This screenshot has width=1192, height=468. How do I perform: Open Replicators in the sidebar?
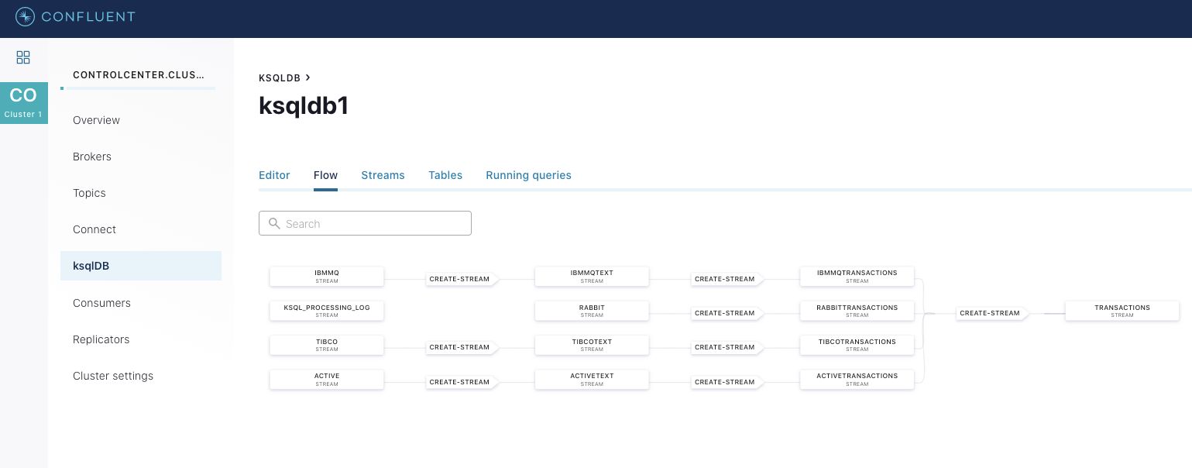coord(101,339)
